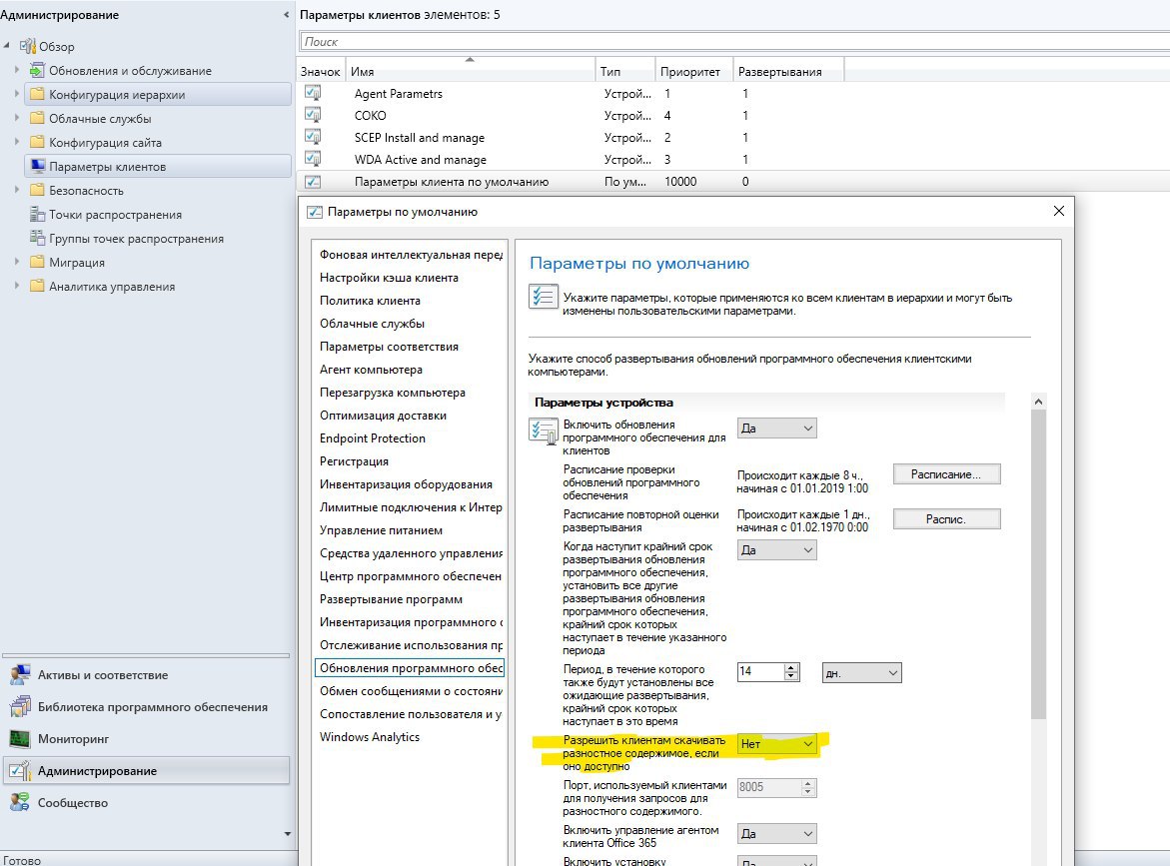Click the port 8005 input field
The height and width of the screenshot is (866, 1170).
click(x=769, y=787)
